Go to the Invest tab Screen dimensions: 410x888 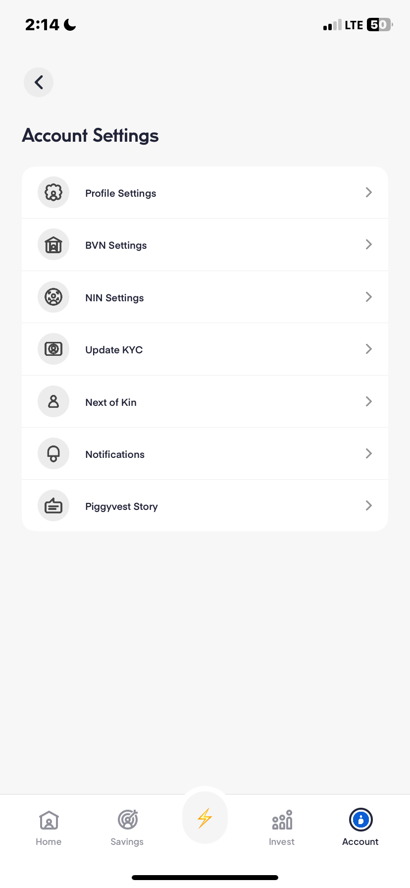tap(282, 828)
